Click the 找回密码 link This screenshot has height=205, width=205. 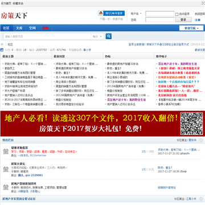pyautogui.click(x=200, y=14)
